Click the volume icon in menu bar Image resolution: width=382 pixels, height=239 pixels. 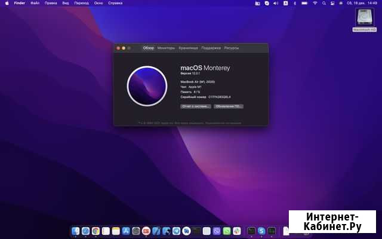pos(276,3)
